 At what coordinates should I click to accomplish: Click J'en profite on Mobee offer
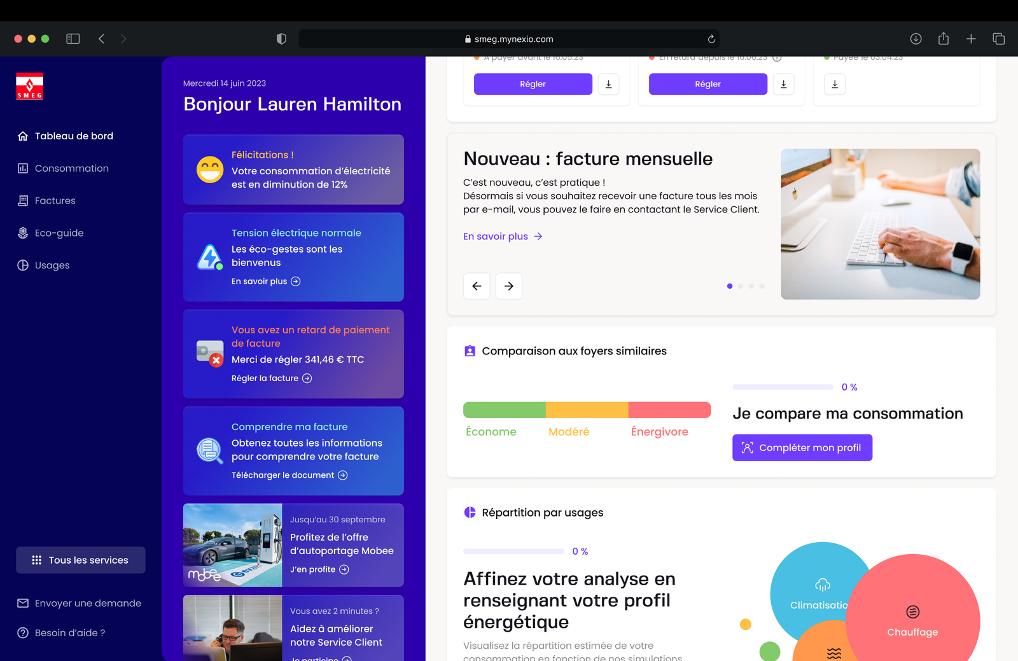(319, 569)
